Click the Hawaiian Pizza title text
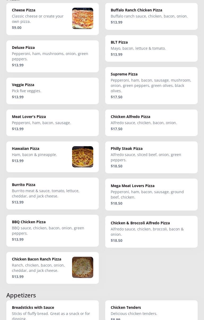The height and width of the screenshot is (320, 204). coord(25,149)
